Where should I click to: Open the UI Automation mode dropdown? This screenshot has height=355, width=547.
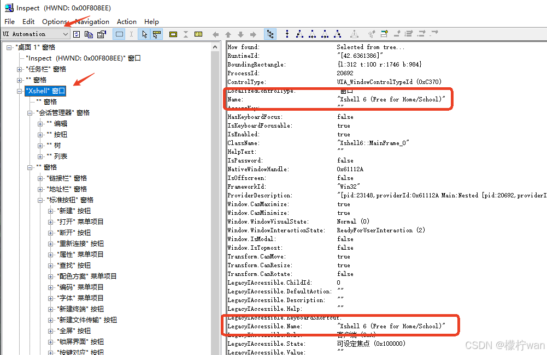[64, 34]
